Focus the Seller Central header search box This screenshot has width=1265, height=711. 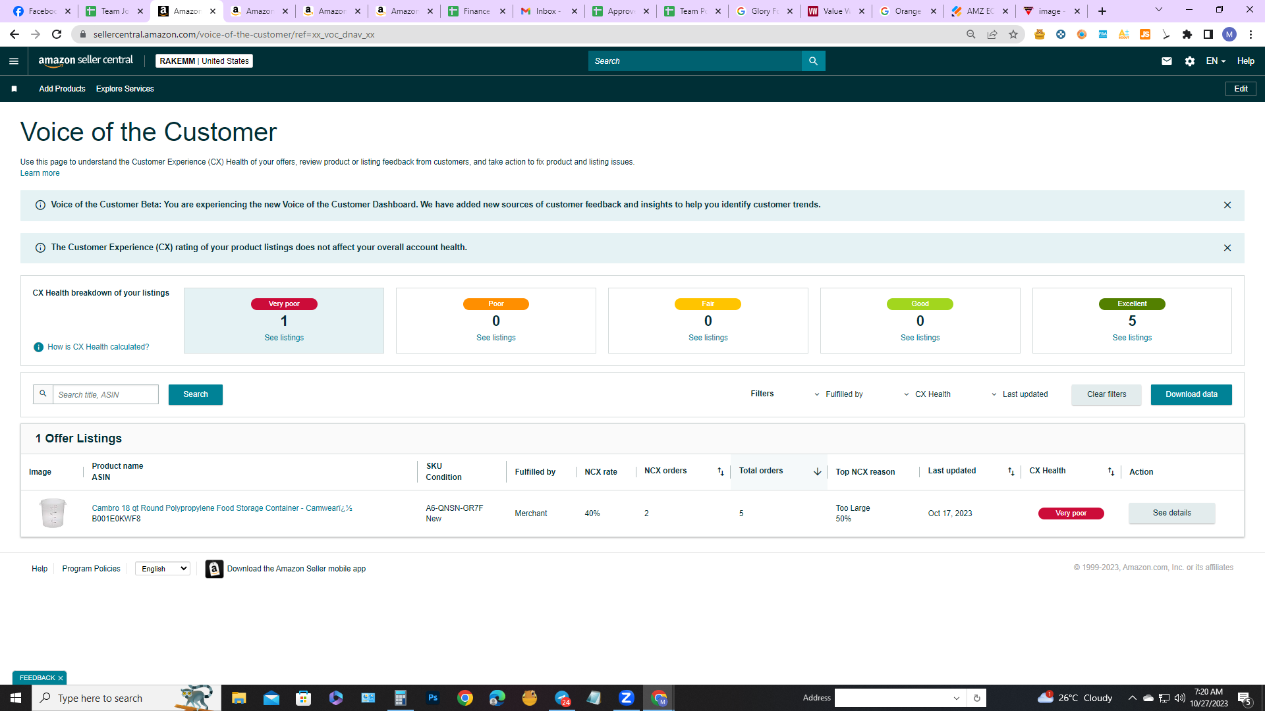695,61
